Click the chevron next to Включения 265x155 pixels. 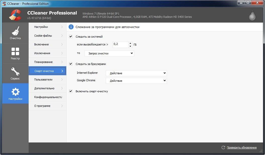(x=62, y=44)
